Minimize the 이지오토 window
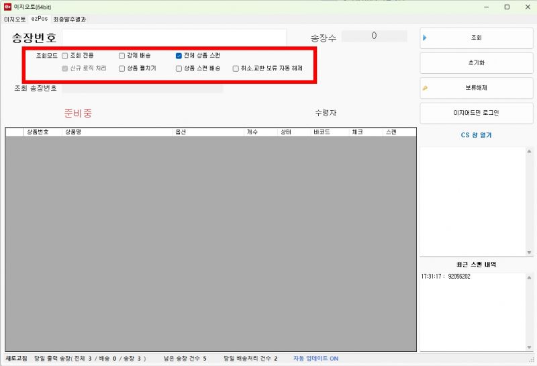The image size is (537, 366). coord(486,7)
